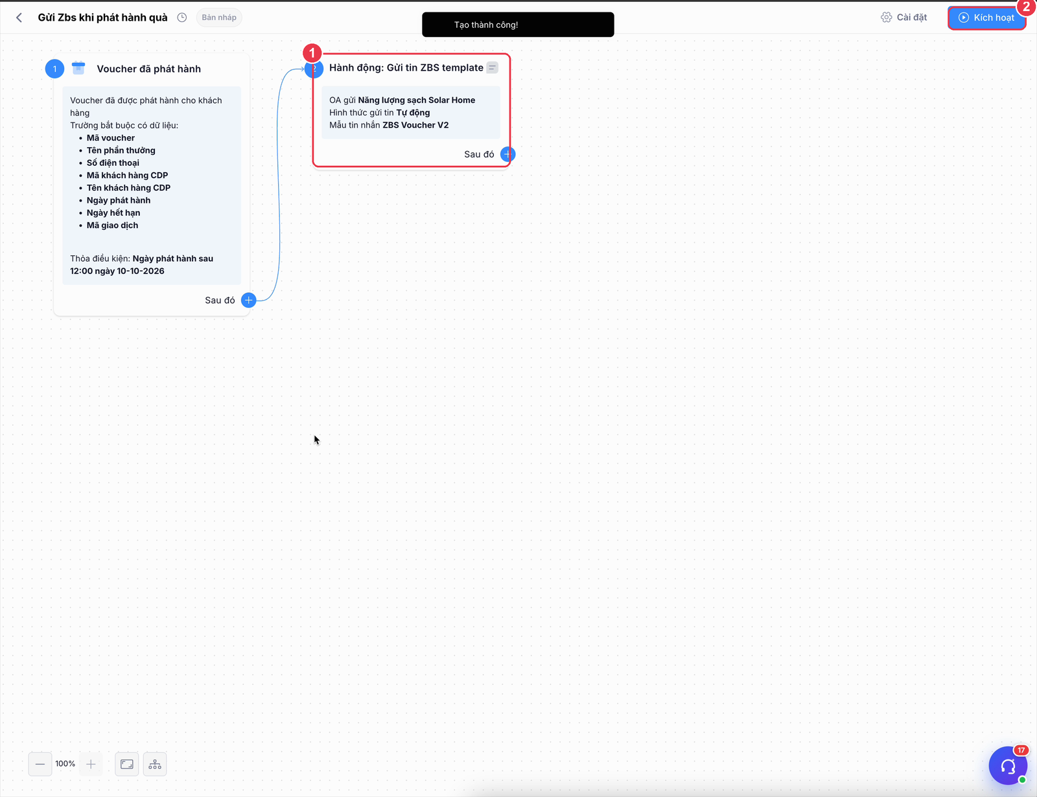Click the Mã voucher field

click(x=111, y=138)
